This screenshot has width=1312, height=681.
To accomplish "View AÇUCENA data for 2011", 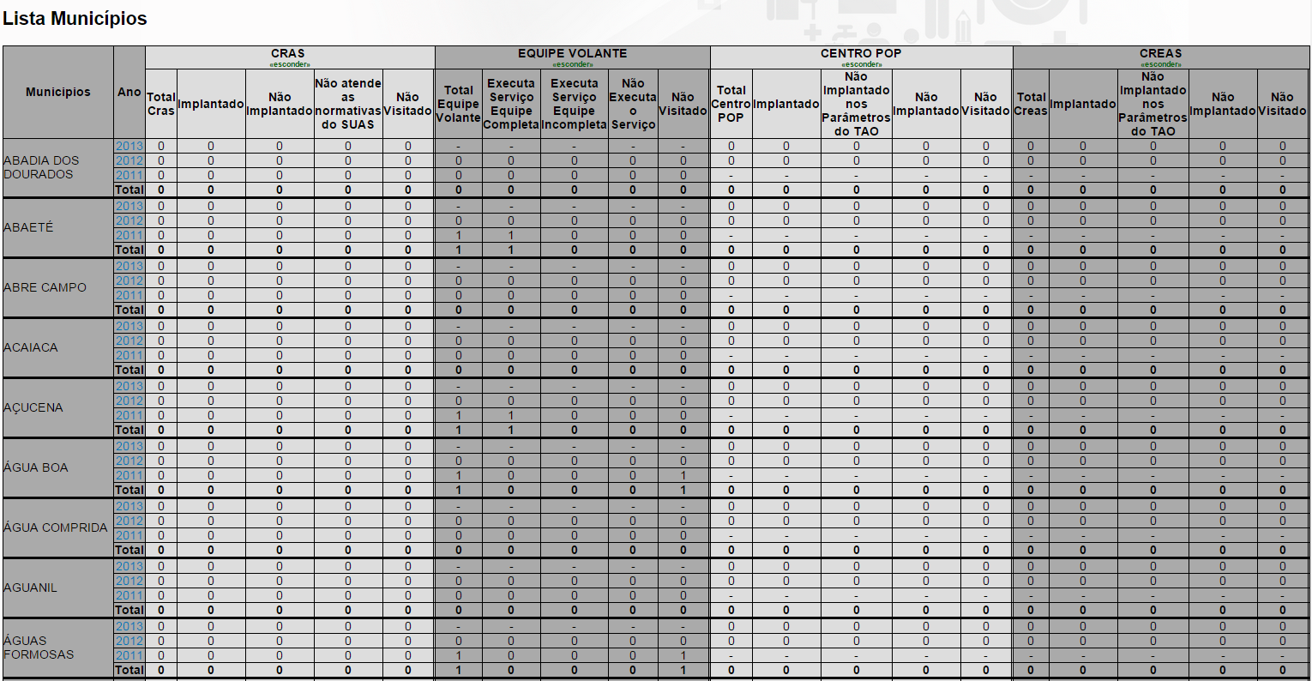I will [x=129, y=416].
